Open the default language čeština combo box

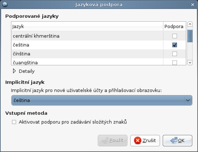coord(102,100)
